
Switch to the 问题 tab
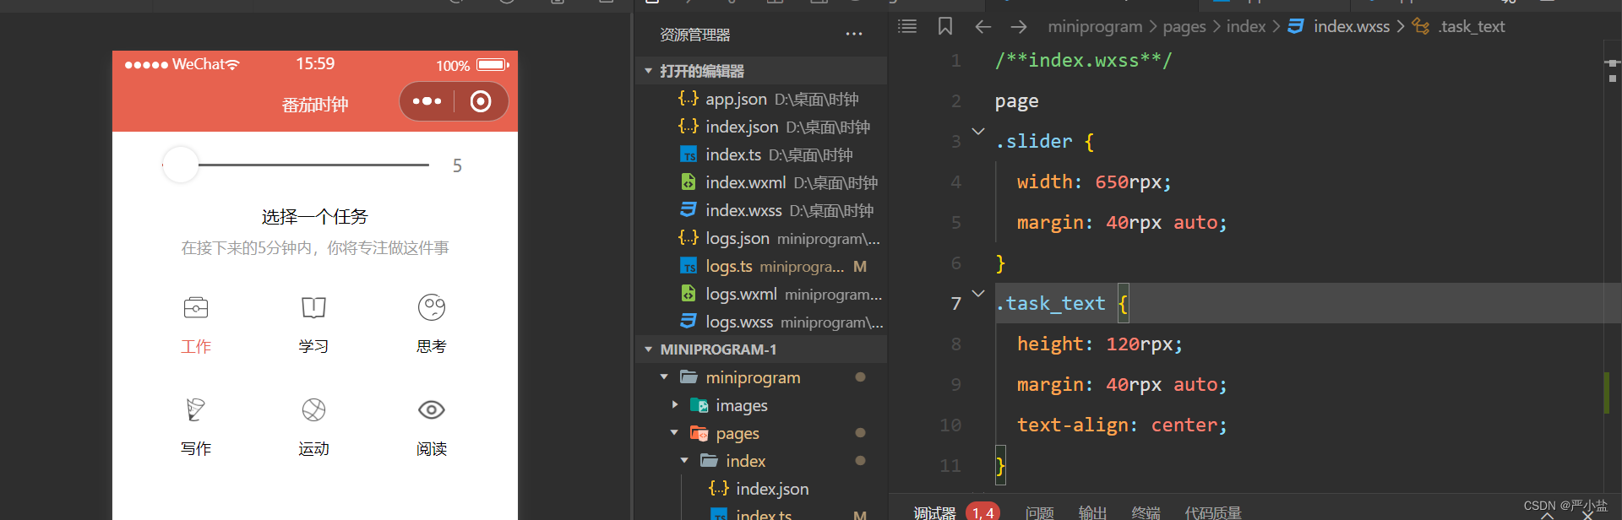point(1039,512)
